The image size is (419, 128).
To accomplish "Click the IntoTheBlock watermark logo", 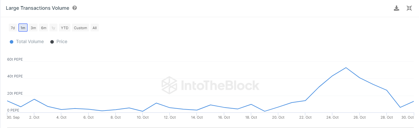I will pyautogui.click(x=210, y=85).
